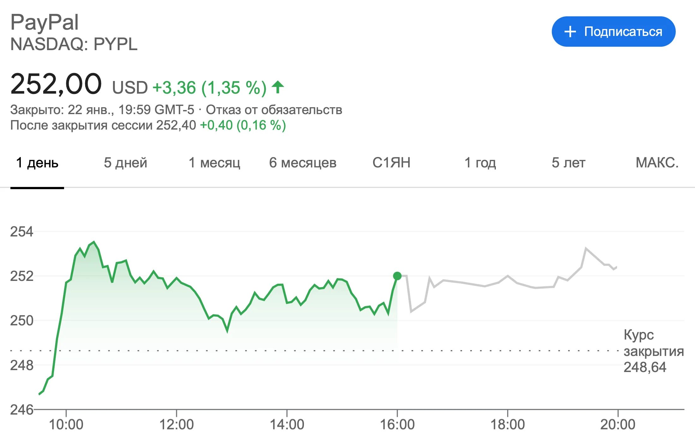Click the 16:00 time axis marker
695x442 pixels.
pos(397,424)
